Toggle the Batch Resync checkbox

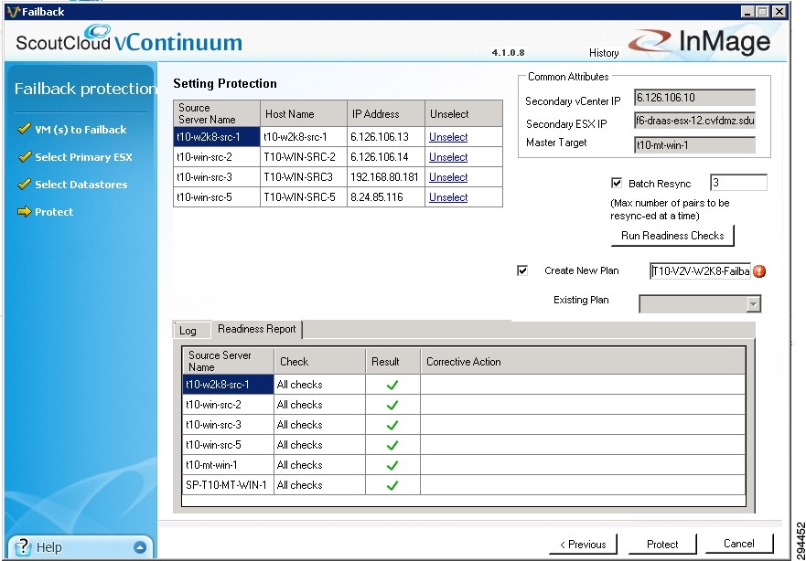pos(617,183)
